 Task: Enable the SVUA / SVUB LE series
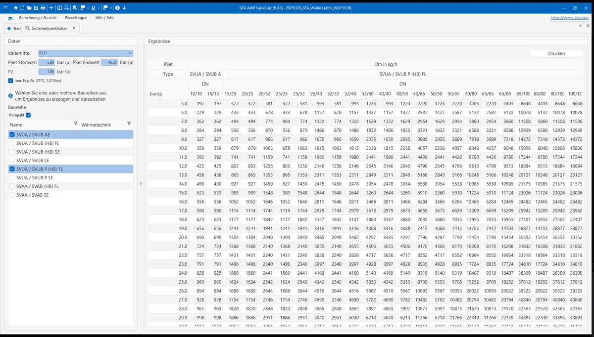12,161
